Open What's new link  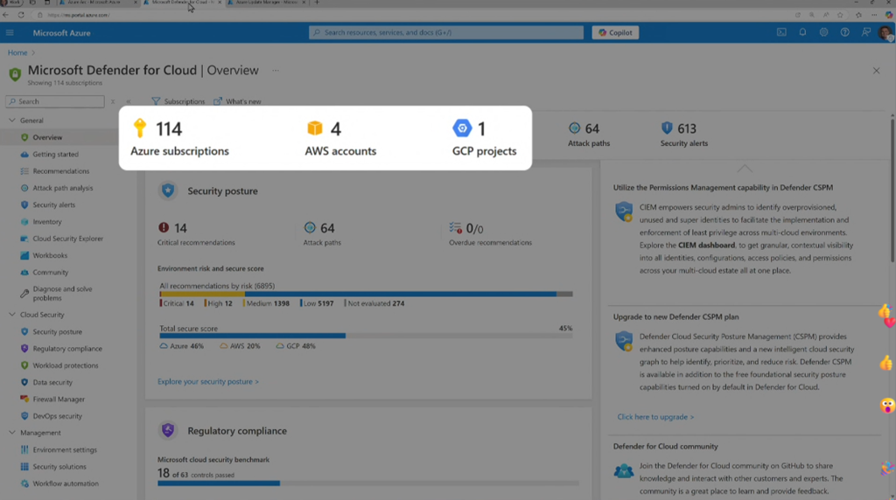(x=237, y=101)
